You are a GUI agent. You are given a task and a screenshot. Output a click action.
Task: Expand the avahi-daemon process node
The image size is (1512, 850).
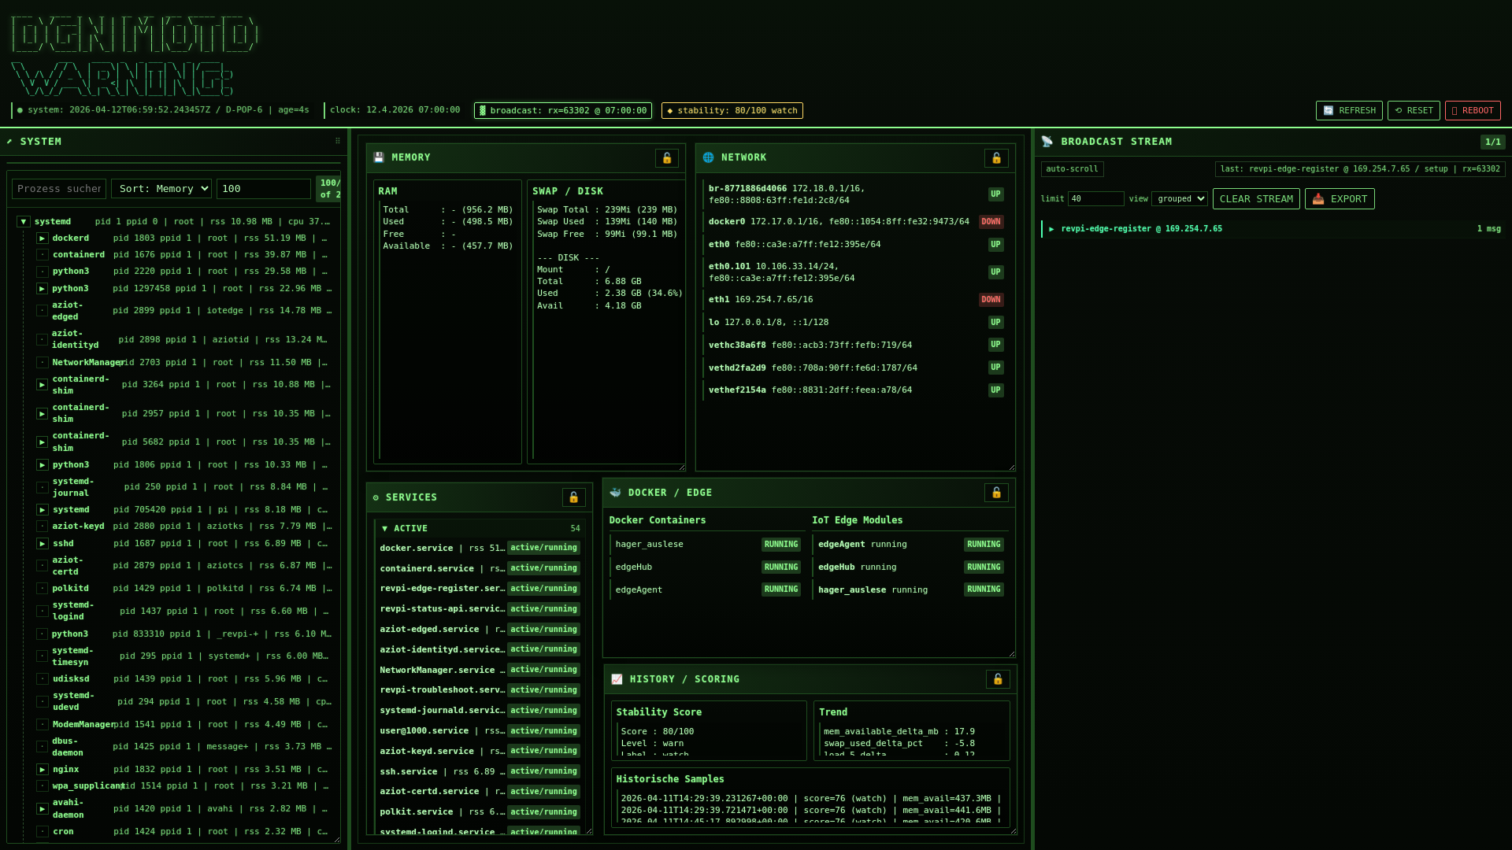(43, 809)
